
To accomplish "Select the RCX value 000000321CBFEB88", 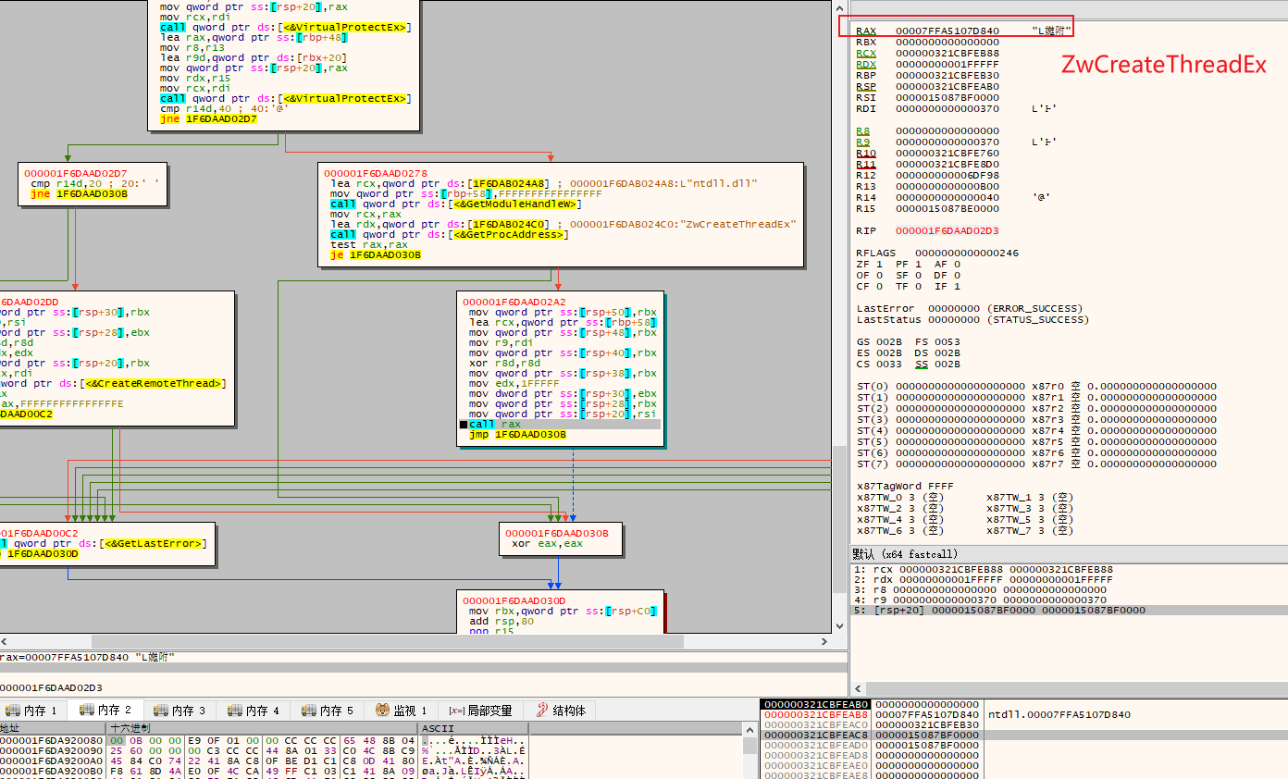I will [947, 54].
